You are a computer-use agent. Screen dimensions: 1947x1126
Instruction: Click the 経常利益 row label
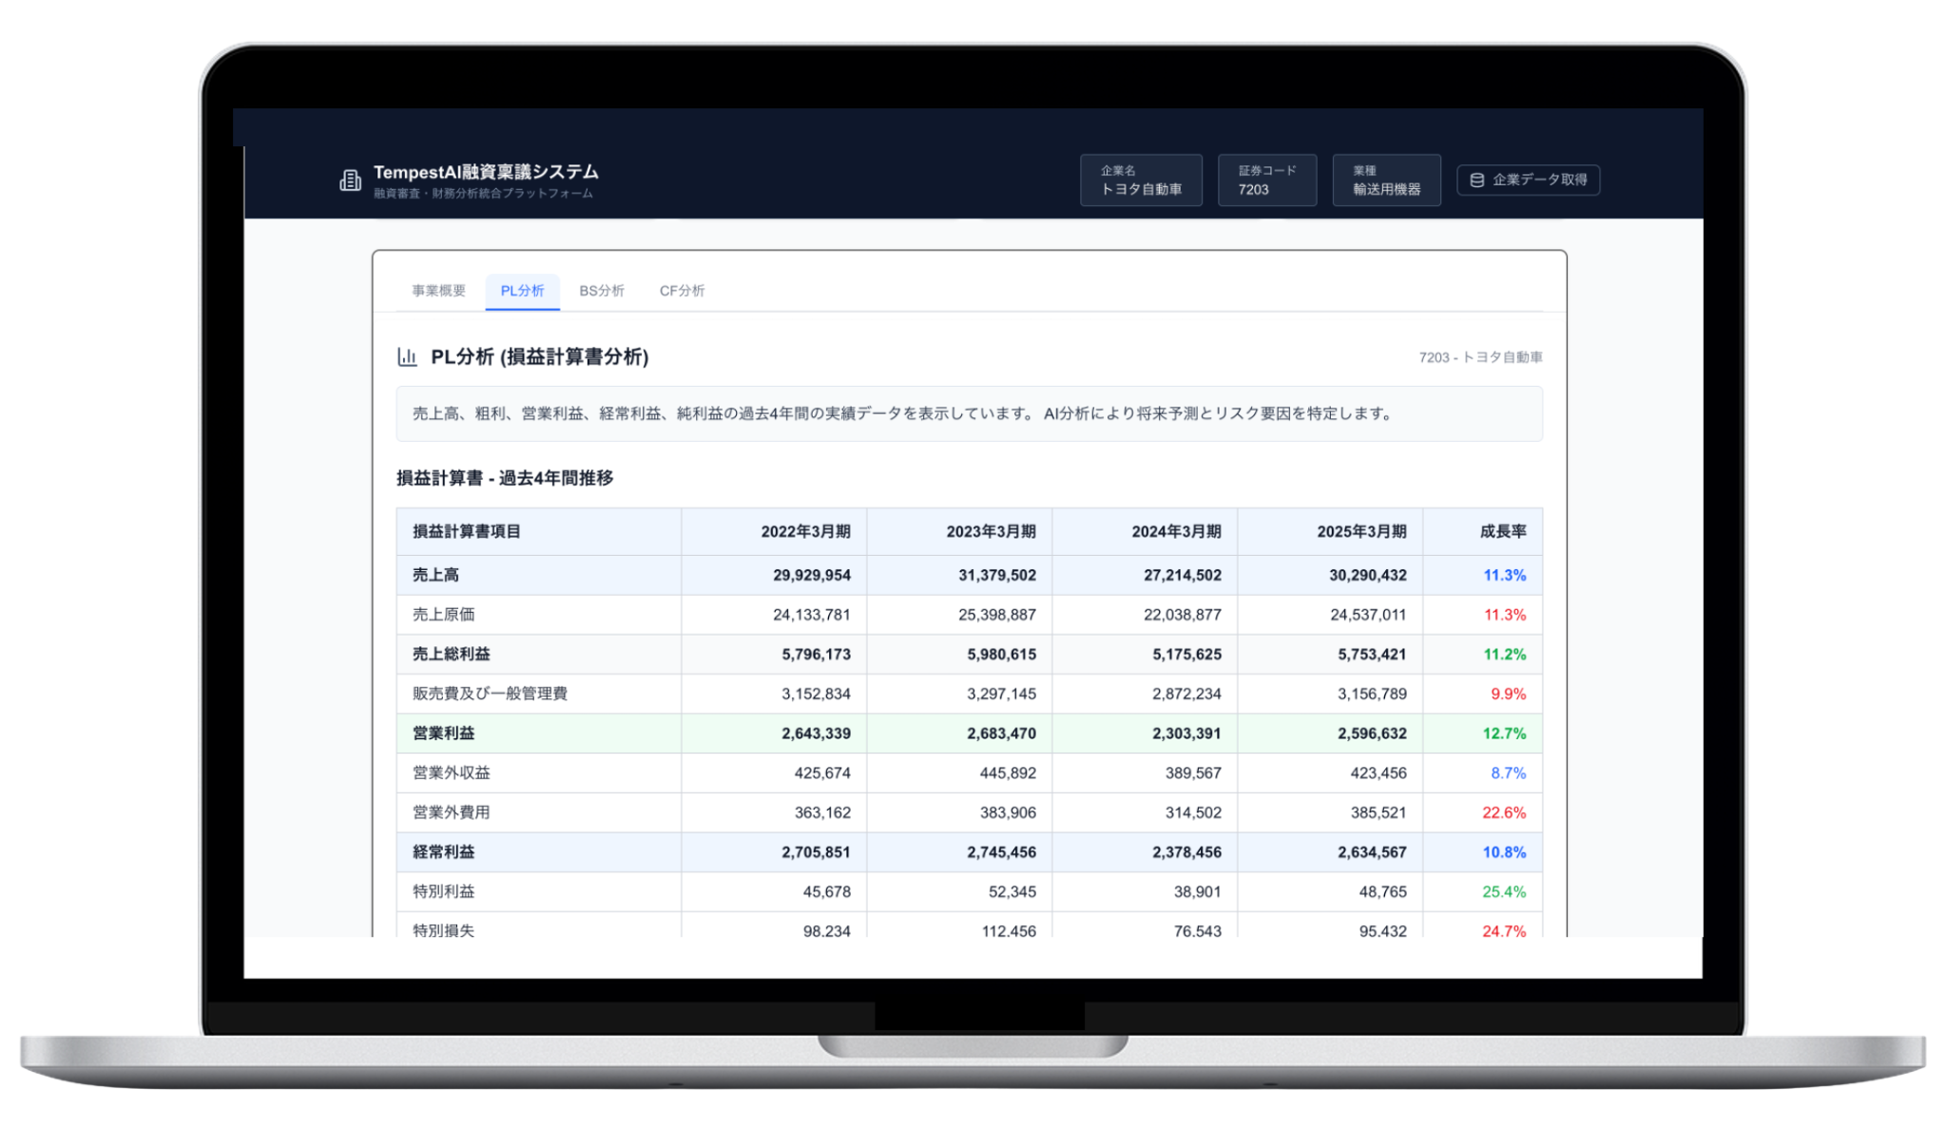click(443, 852)
